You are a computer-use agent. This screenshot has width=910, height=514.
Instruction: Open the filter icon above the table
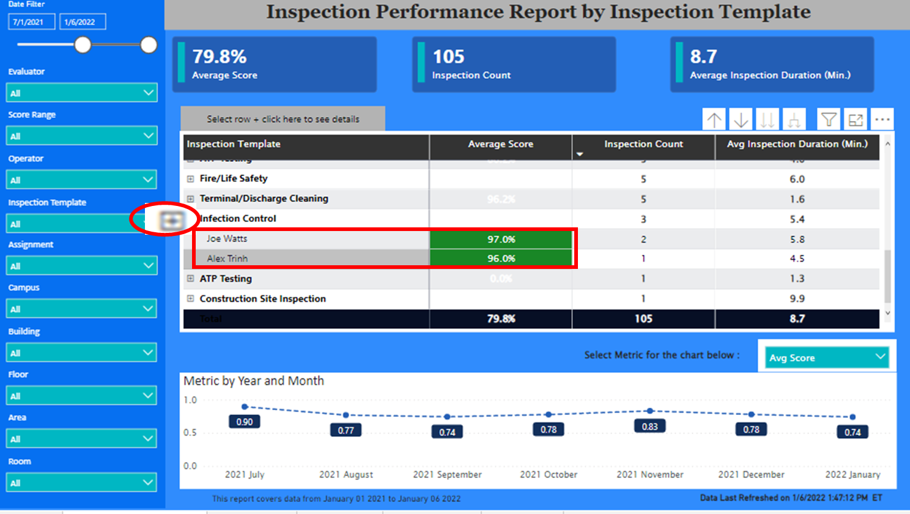(x=829, y=119)
